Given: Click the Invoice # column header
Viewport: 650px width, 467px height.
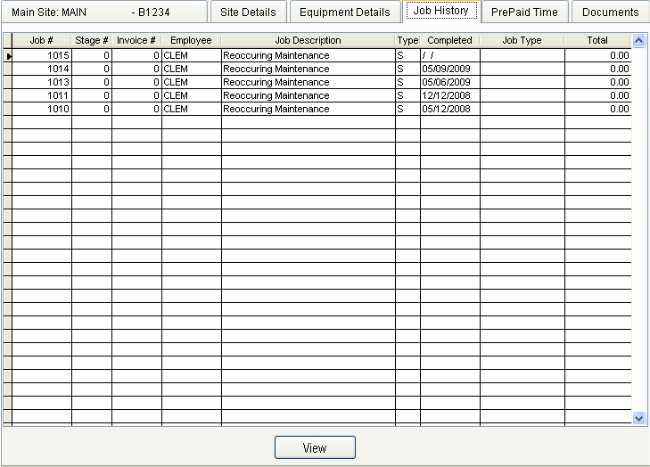Looking at the screenshot, I should click(x=136, y=41).
